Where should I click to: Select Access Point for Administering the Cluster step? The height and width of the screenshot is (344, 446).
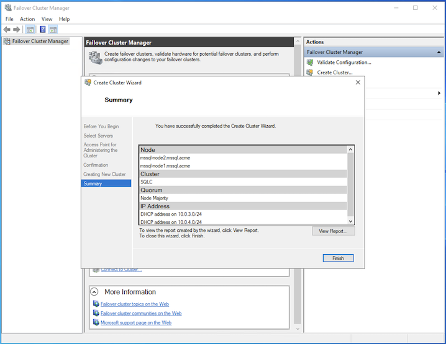pos(101,150)
